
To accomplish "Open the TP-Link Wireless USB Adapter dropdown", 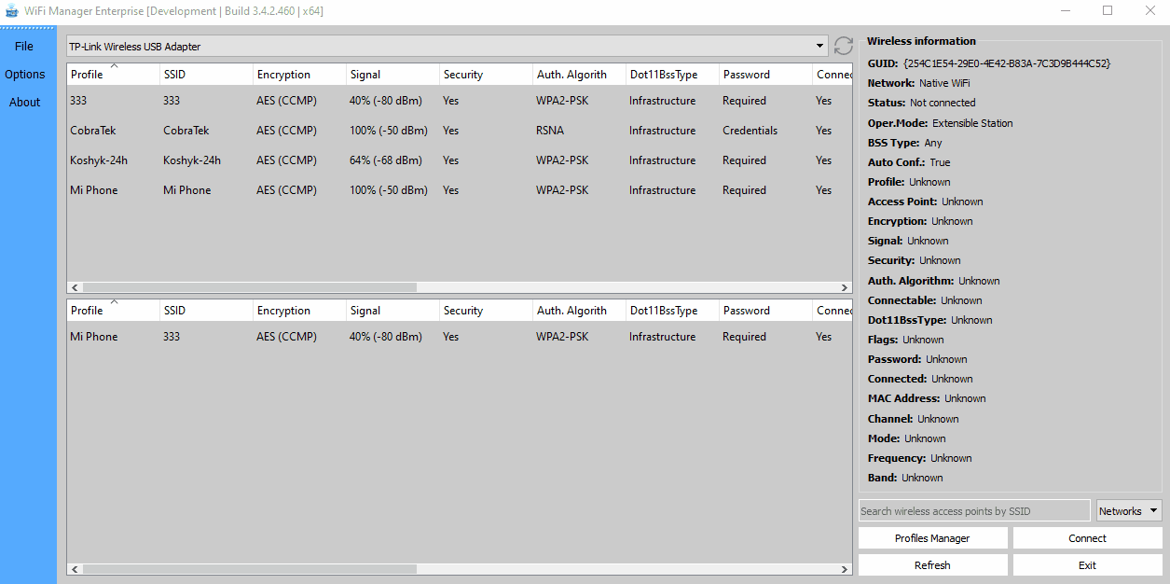I will point(447,46).
